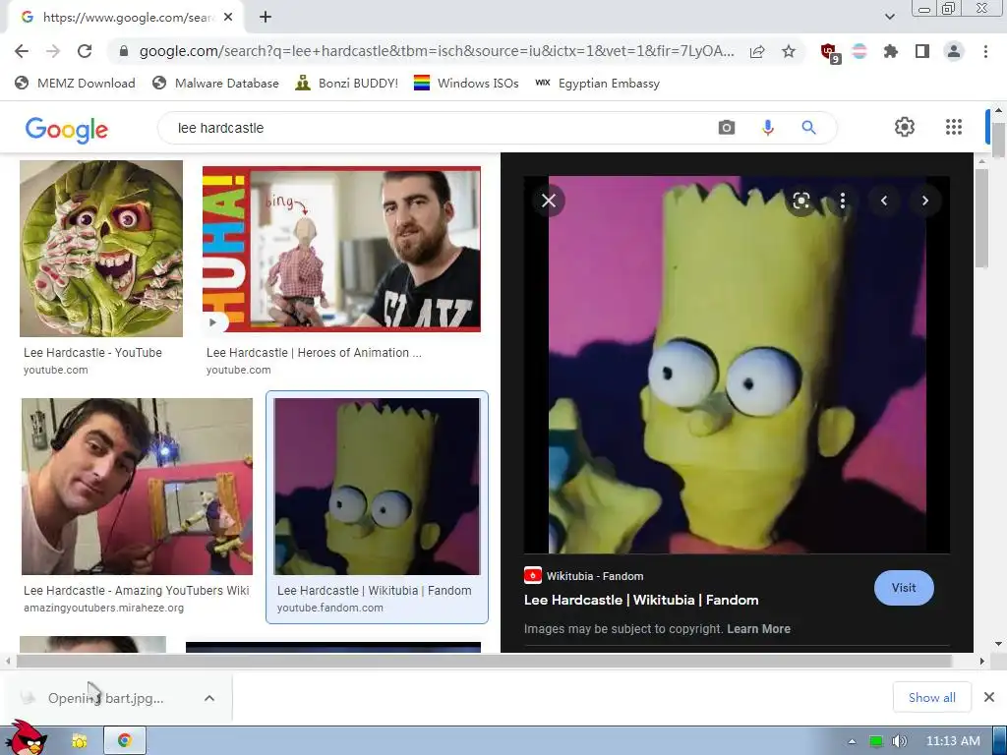
Task: Open preview image more options menu
Action: [x=843, y=201]
